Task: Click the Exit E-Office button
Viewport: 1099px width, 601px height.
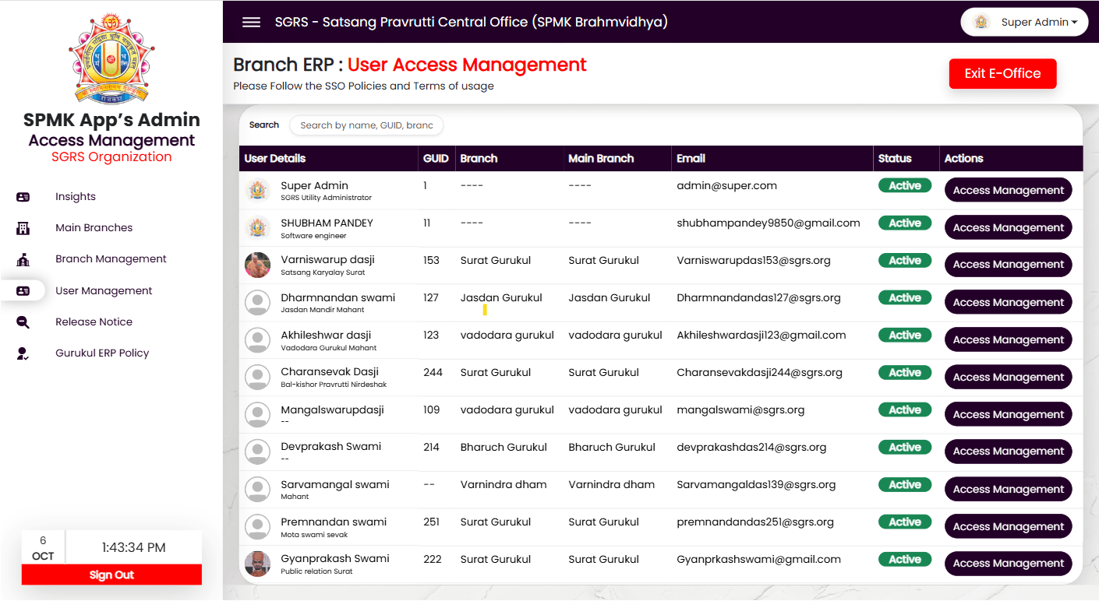Action: point(1002,74)
